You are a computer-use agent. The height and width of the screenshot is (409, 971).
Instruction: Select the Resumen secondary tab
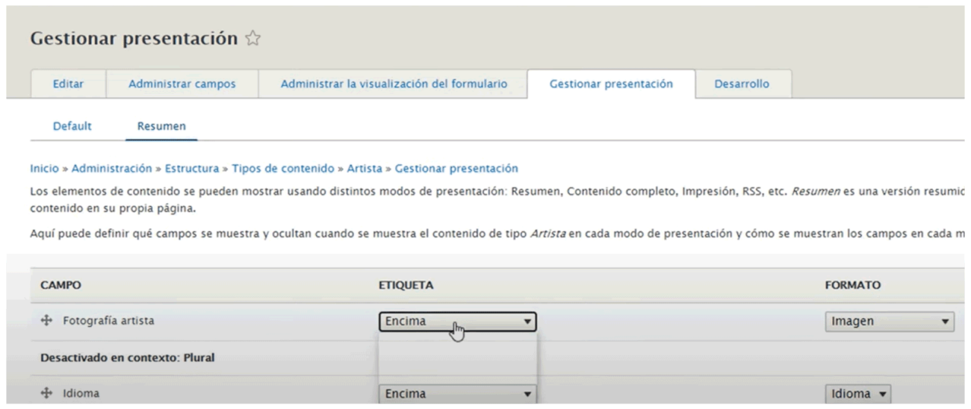[161, 126]
